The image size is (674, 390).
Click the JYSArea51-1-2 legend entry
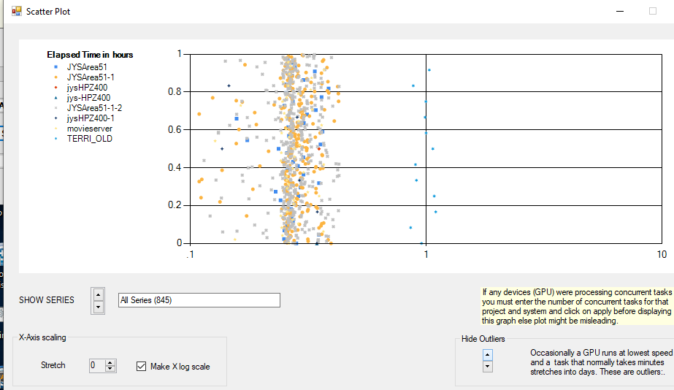click(x=94, y=108)
